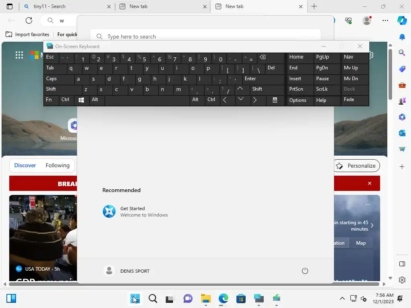
Task: Open the Edge tab actions menu icon
Action: [x=10, y=6]
